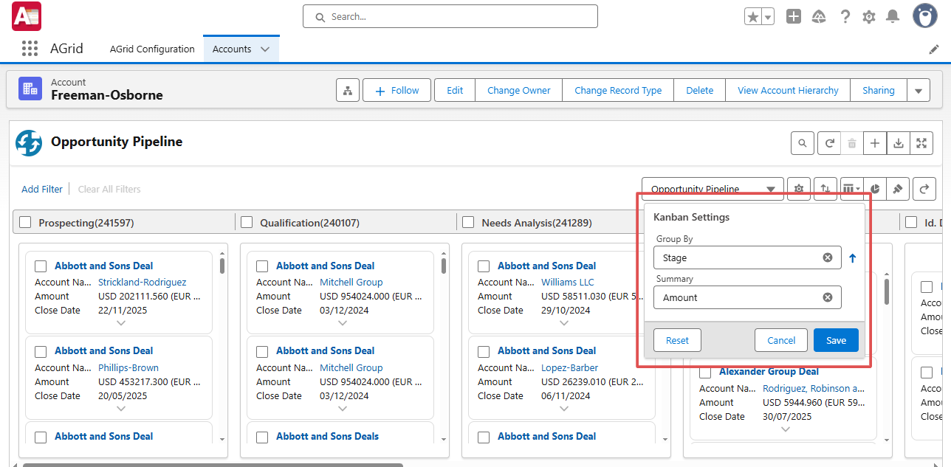Click the Change Record Type action
Viewport: 951px width, 467px height.
pos(618,91)
